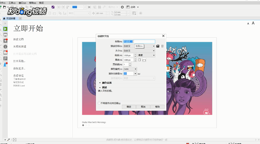Open the Gallery icon in welcome sidebar
Image resolution: width=260 pixels, height=144 pixels.
pos(5,52)
